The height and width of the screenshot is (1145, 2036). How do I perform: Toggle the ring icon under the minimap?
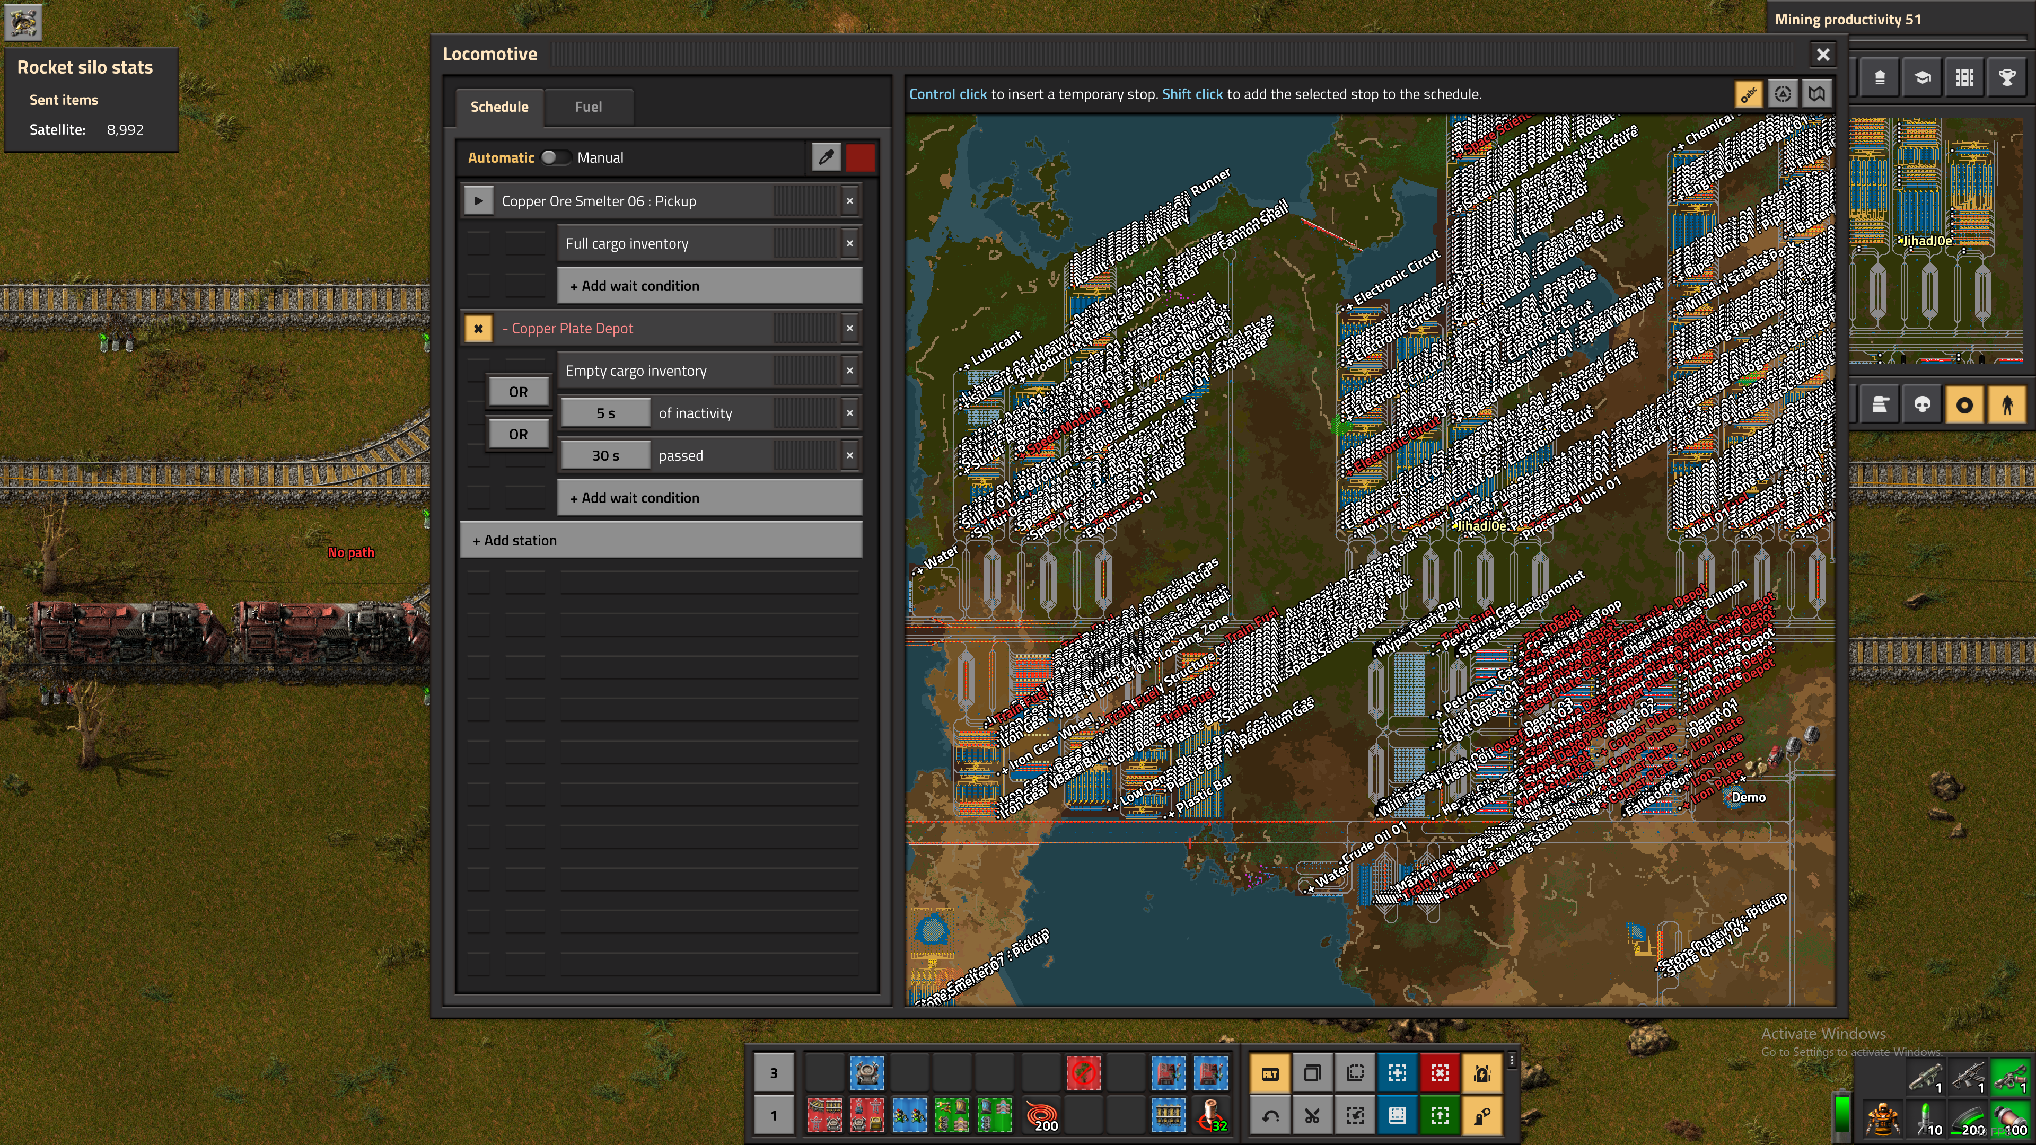point(1965,404)
